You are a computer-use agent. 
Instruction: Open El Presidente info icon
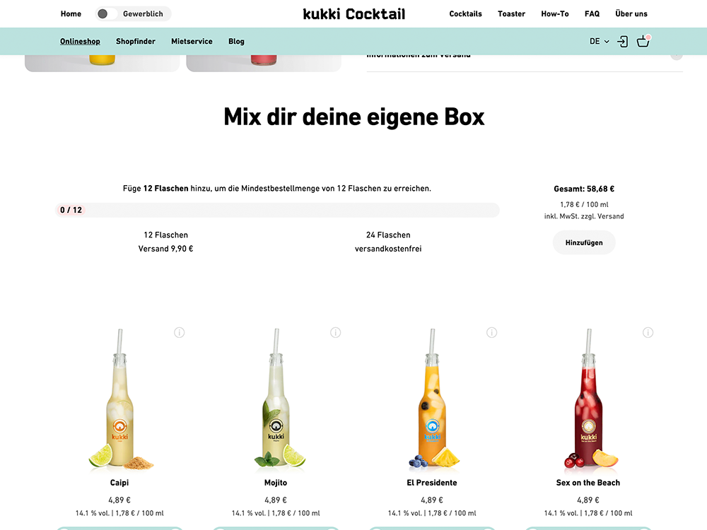[492, 333]
